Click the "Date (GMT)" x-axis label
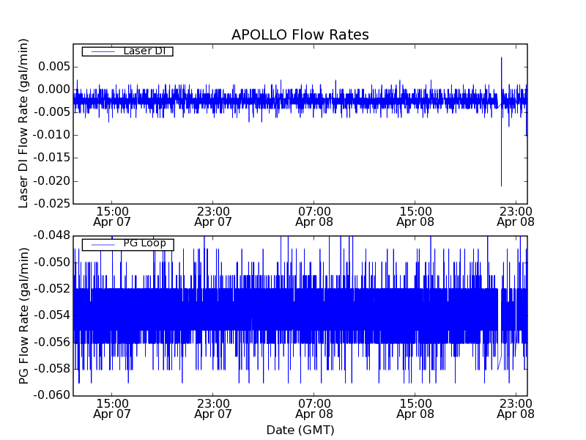The image size is (586, 440). (300, 430)
